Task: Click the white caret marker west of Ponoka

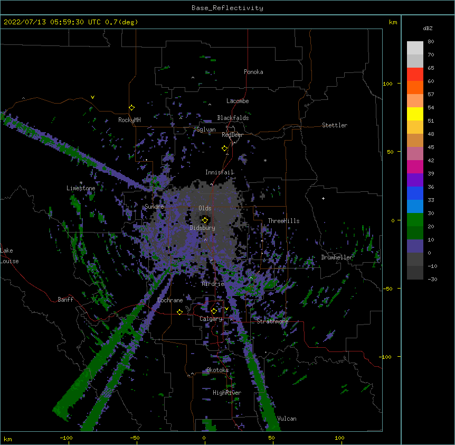Action: 193,78
